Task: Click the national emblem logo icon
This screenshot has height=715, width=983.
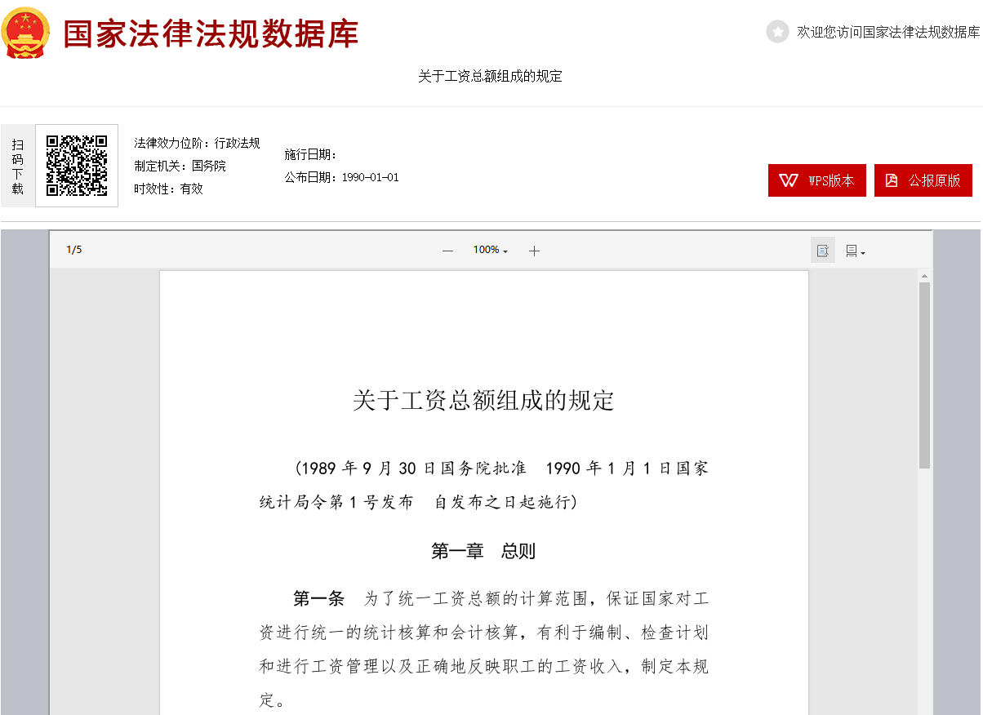Action: click(25, 33)
